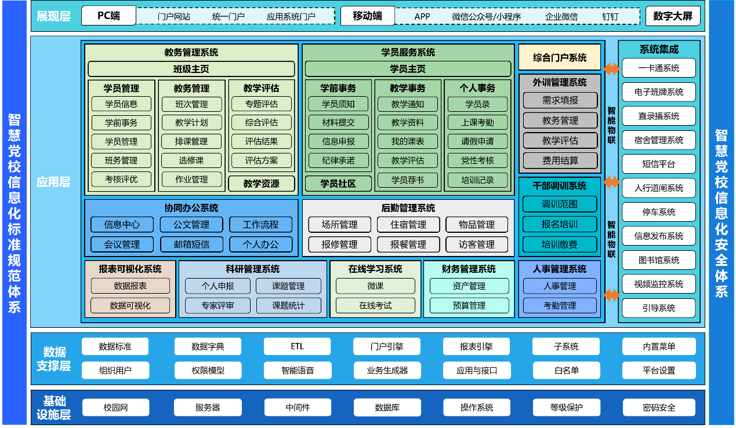Image resolution: width=736 pixels, height=428 pixels.
Task: Open 公文管理 box
Action: [191, 225]
